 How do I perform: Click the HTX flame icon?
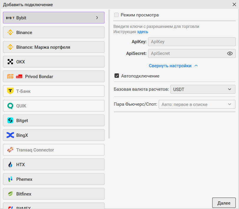[x=10, y=164]
